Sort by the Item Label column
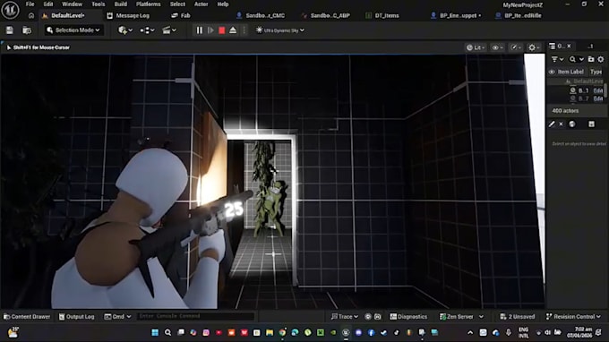The image size is (609, 342). tap(570, 72)
